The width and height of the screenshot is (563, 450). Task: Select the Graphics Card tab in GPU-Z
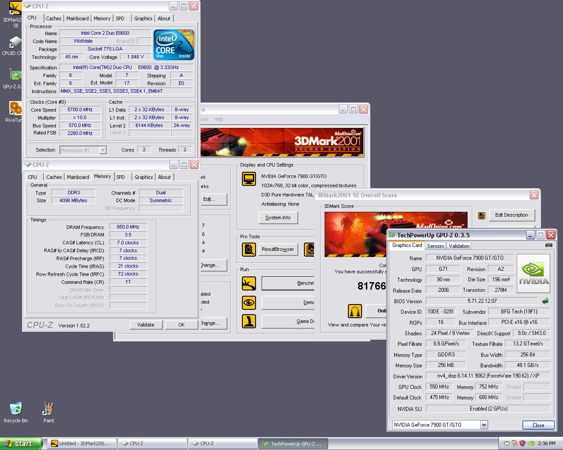tap(407, 245)
